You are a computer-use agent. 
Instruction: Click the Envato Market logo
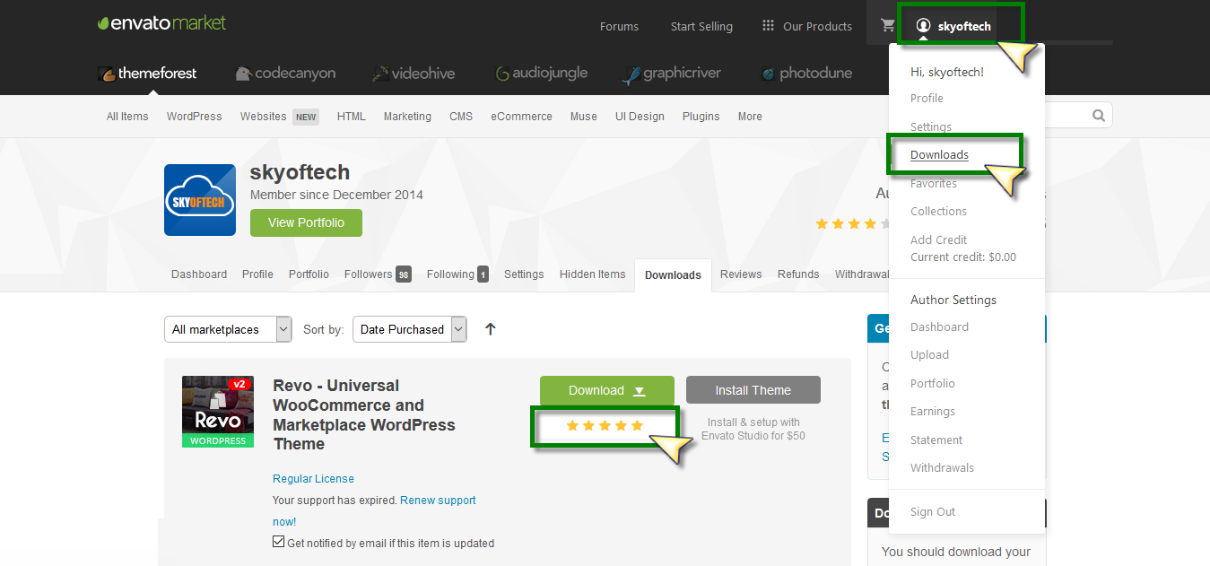[162, 23]
